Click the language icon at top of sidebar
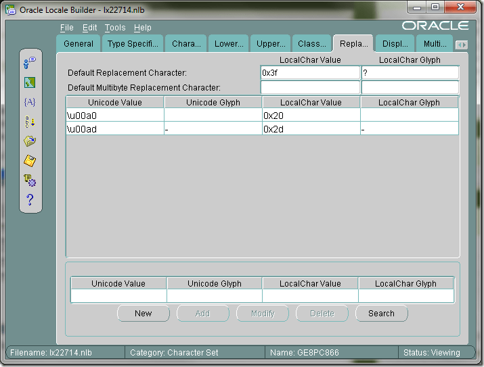 30,63
